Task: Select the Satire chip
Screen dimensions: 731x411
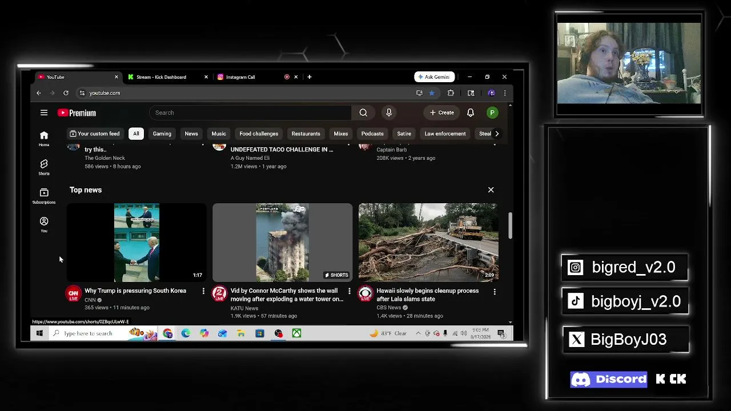Action: pyautogui.click(x=404, y=134)
